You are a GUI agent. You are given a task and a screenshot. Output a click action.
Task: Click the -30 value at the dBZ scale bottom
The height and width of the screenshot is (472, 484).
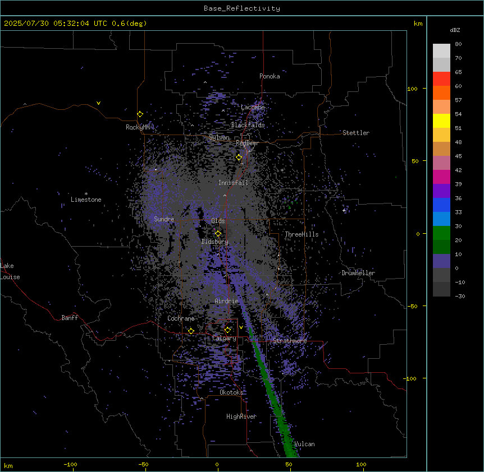(x=460, y=297)
